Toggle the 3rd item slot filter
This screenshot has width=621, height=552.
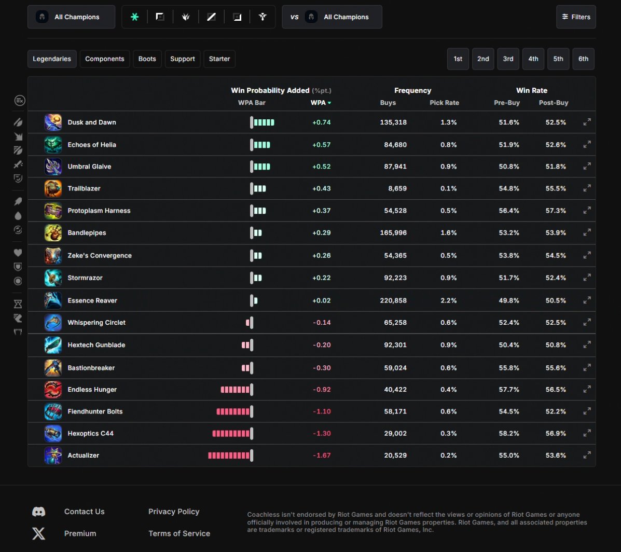click(508, 59)
